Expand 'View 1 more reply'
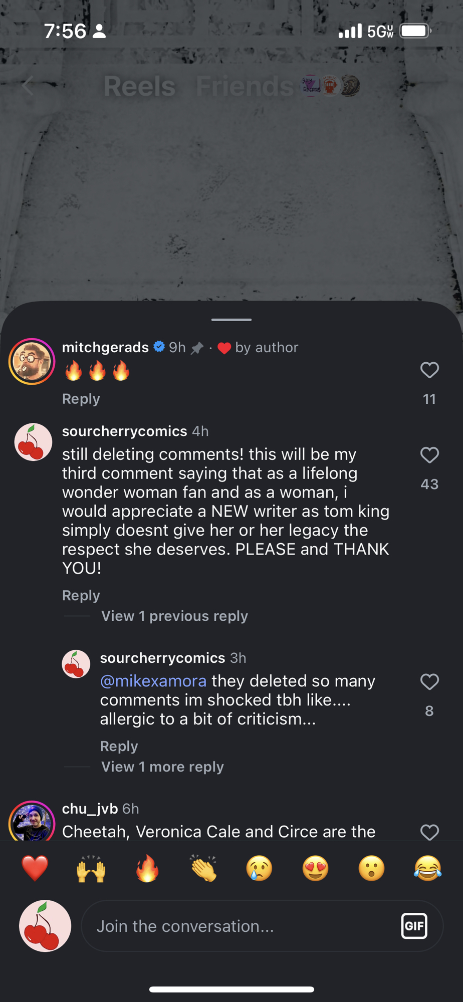The image size is (463, 1002). pyautogui.click(x=162, y=767)
